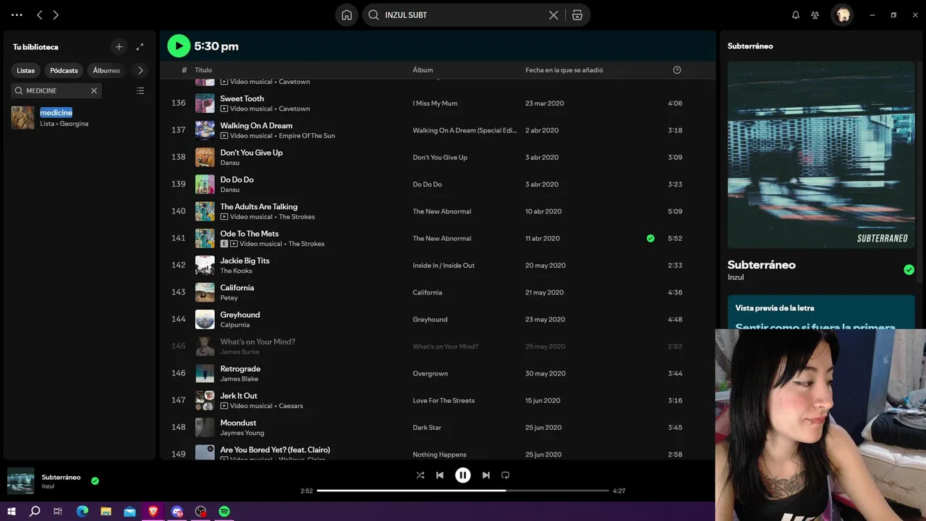The height and width of the screenshot is (521, 926).
Task: Open Subterráneo cover in now playing bar
Action: [20, 481]
